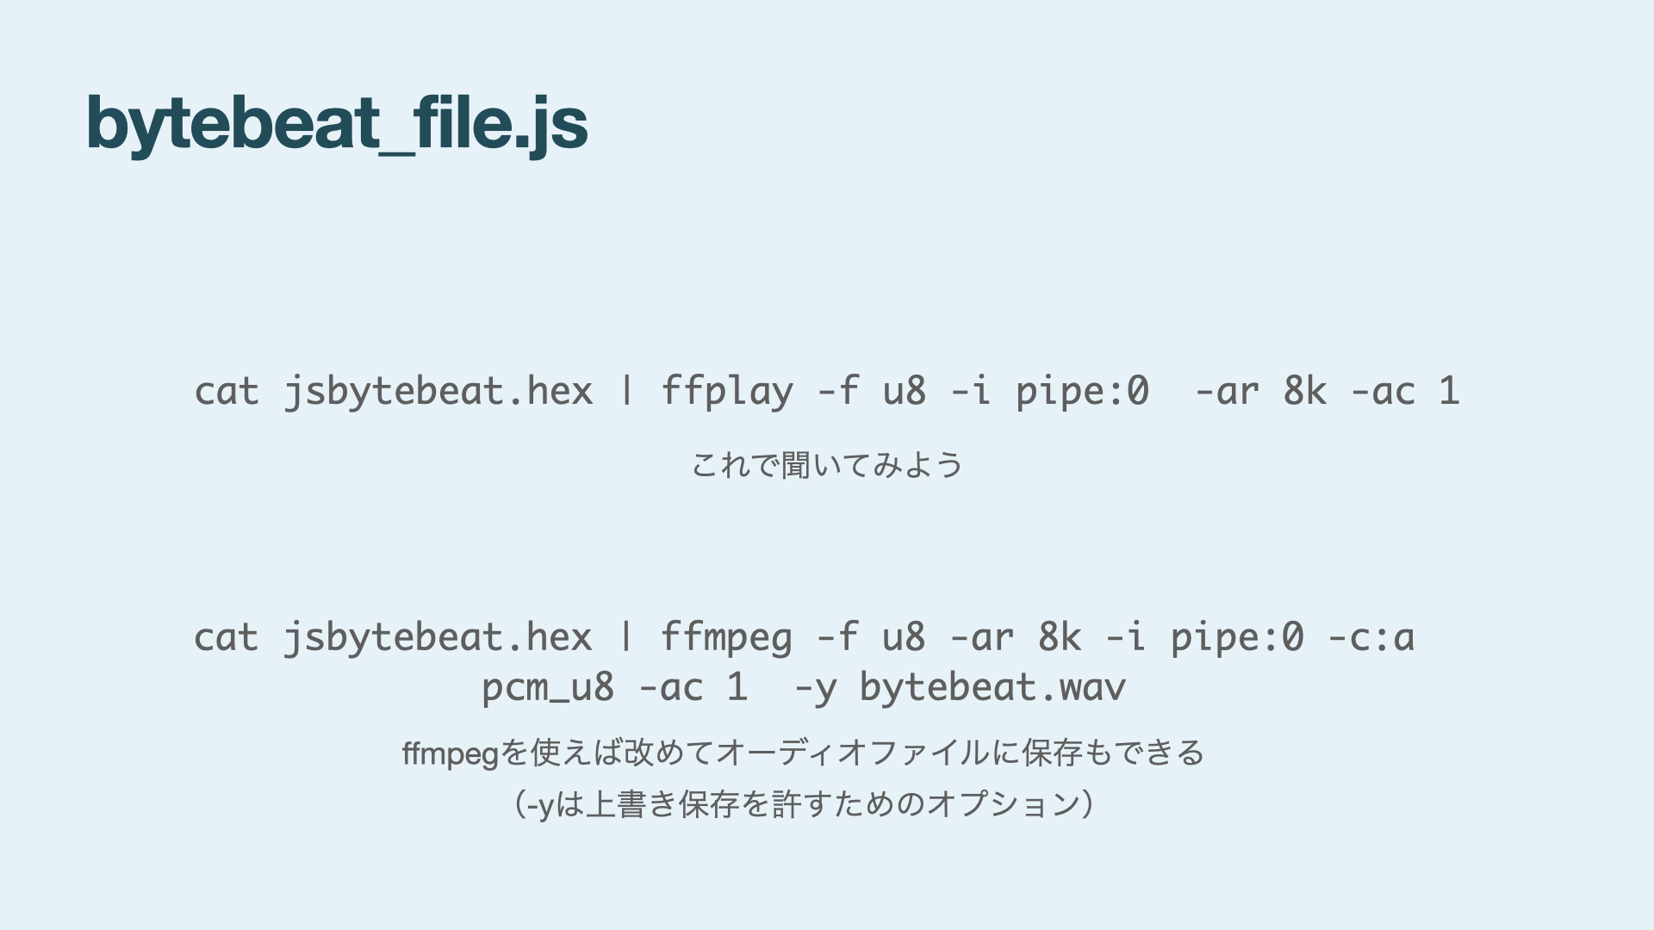Click the word cat in the ffplay command
The image size is (1654, 930).
click(x=227, y=392)
